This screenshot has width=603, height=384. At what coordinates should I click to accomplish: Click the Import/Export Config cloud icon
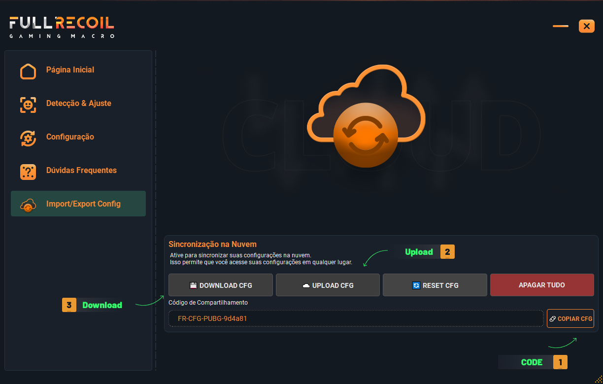[x=28, y=205]
